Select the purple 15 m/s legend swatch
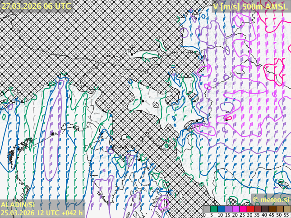This screenshot has width=291, height=218. click(x=228, y=209)
